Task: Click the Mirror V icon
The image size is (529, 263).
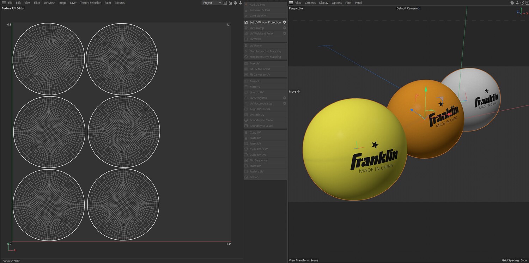Action: [x=246, y=87]
